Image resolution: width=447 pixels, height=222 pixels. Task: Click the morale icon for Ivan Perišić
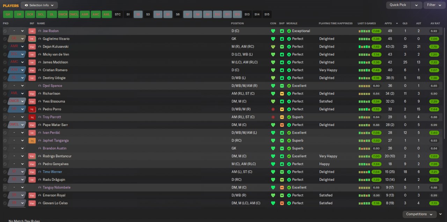pyautogui.click(x=289, y=133)
